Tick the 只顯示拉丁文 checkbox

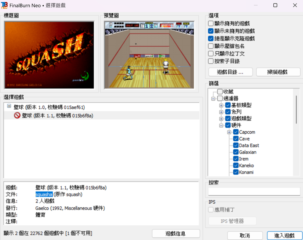point(211,54)
